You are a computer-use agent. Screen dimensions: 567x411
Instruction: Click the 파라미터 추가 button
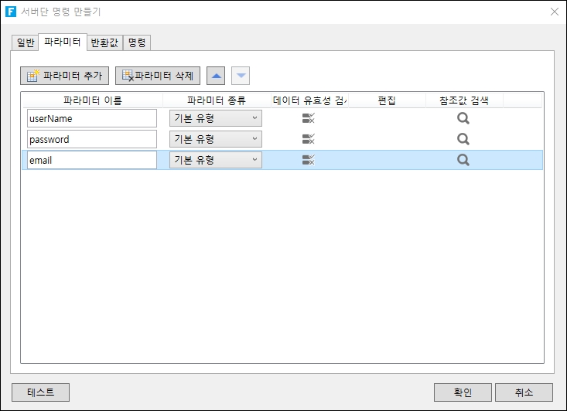click(x=65, y=76)
